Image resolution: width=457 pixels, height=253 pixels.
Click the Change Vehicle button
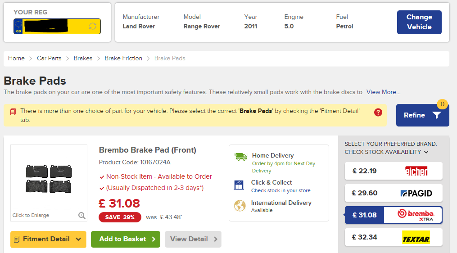point(419,22)
